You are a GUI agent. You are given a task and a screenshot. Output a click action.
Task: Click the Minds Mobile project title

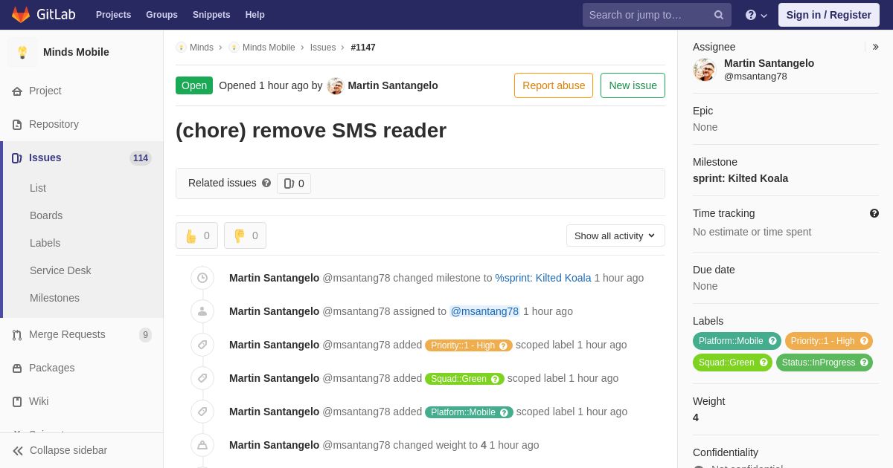(x=76, y=52)
